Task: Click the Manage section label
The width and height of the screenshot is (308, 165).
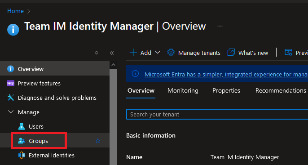Action: coord(29,112)
